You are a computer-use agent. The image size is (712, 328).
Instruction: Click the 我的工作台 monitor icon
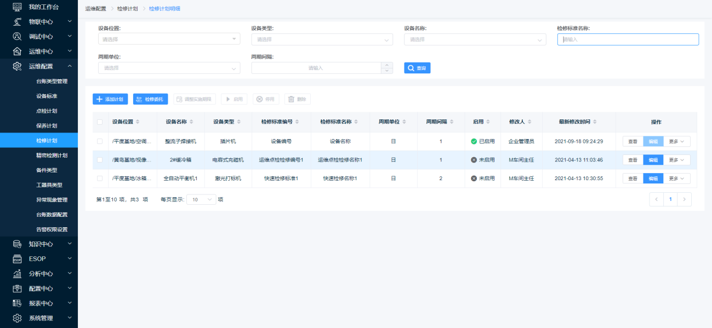17,7
